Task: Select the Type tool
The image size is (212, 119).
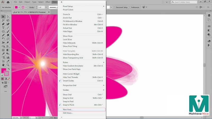Action: pyautogui.click(x=3, y=28)
